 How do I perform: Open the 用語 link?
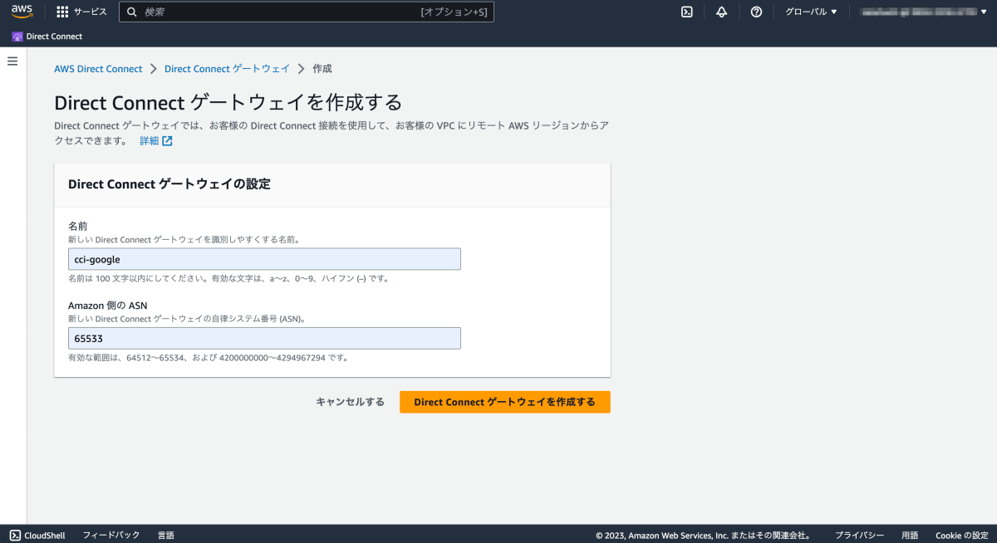pyautogui.click(x=910, y=536)
